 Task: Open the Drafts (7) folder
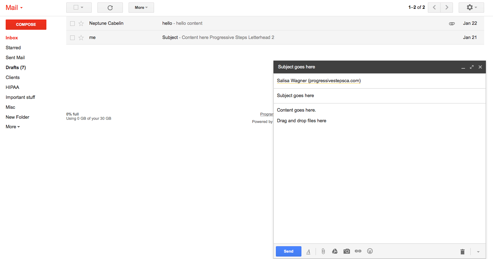(16, 67)
